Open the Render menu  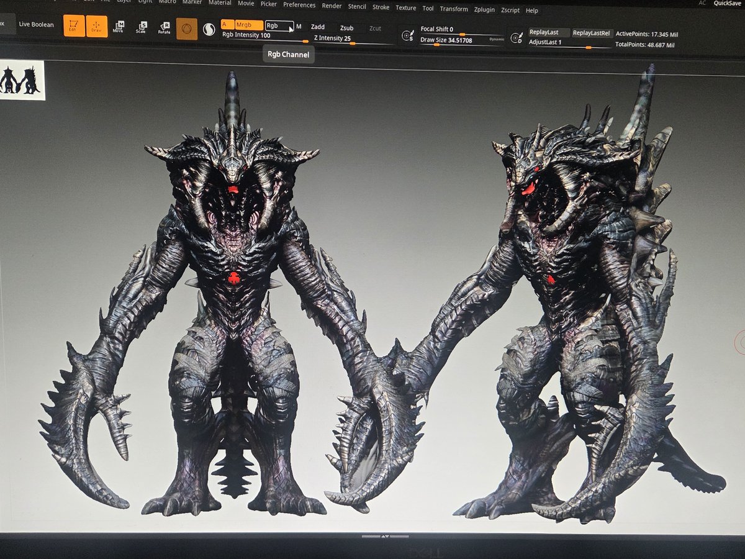click(x=332, y=6)
